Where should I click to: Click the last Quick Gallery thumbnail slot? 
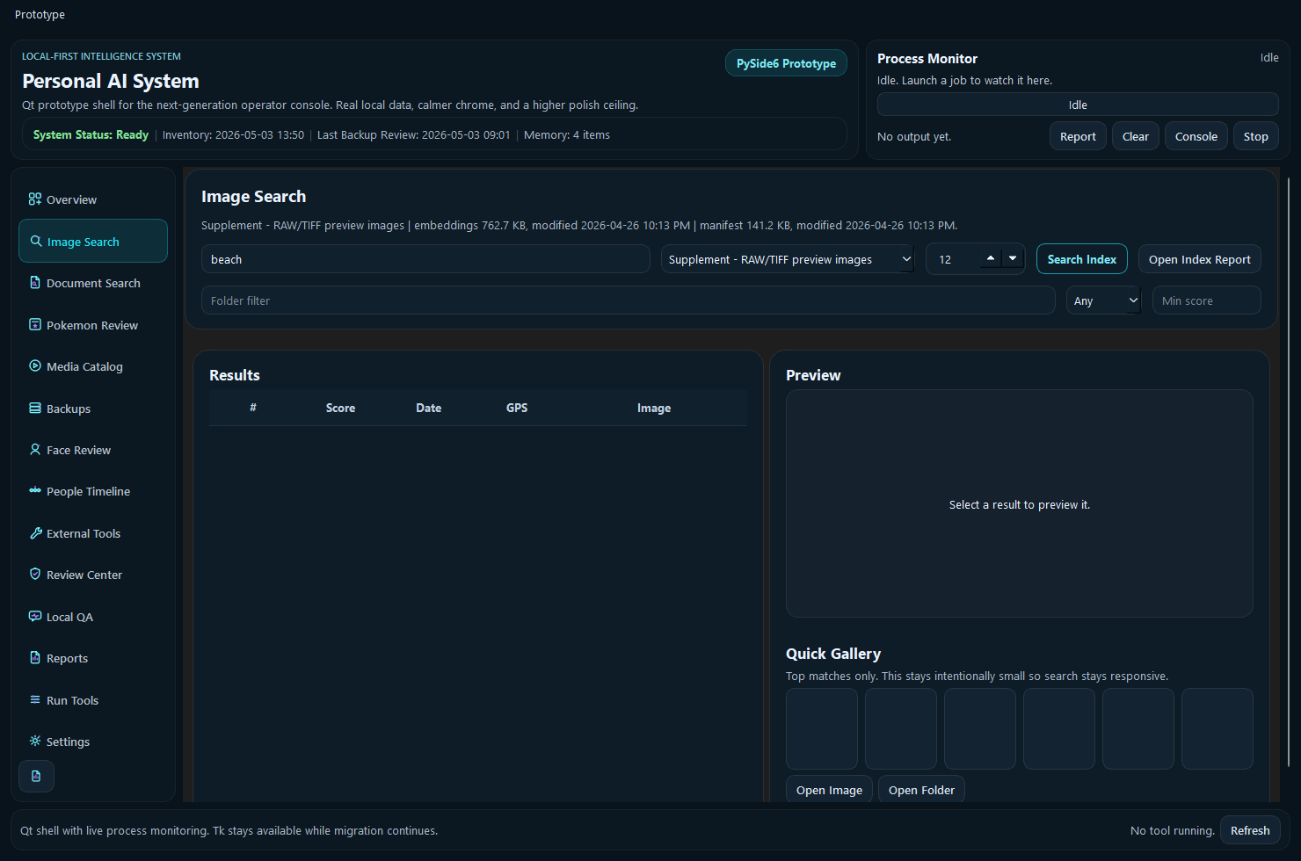point(1217,728)
